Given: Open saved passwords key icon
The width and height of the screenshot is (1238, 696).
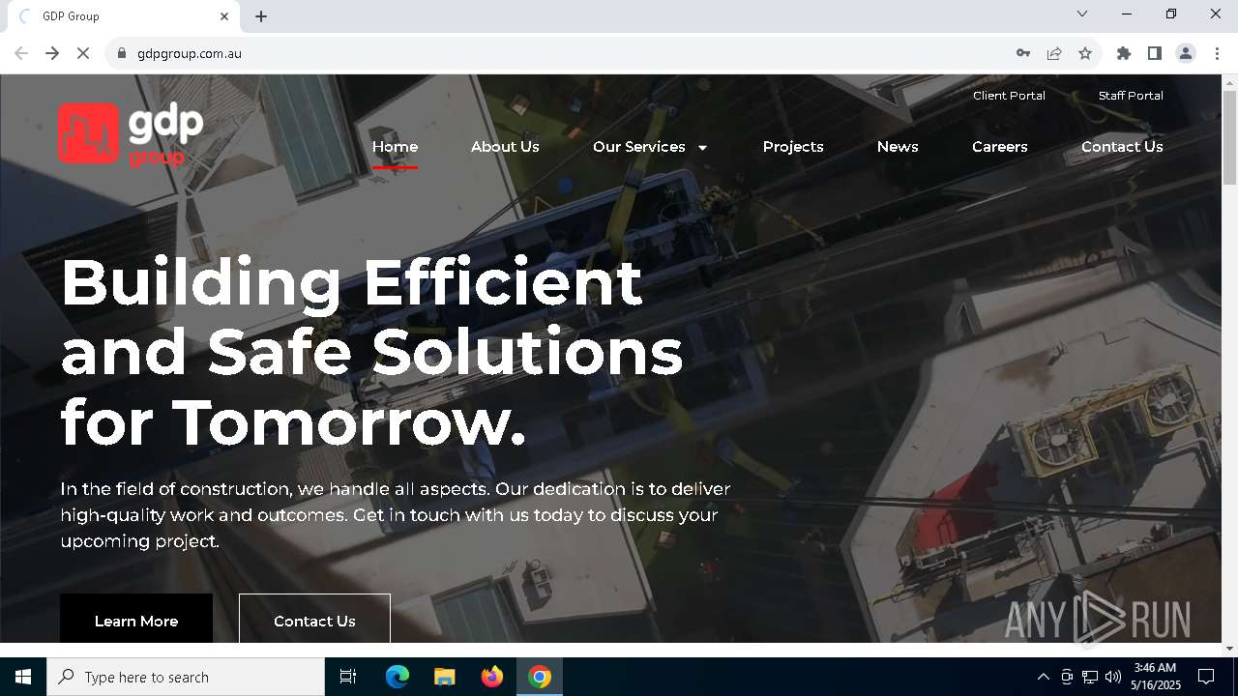Looking at the screenshot, I should pos(1023,53).
